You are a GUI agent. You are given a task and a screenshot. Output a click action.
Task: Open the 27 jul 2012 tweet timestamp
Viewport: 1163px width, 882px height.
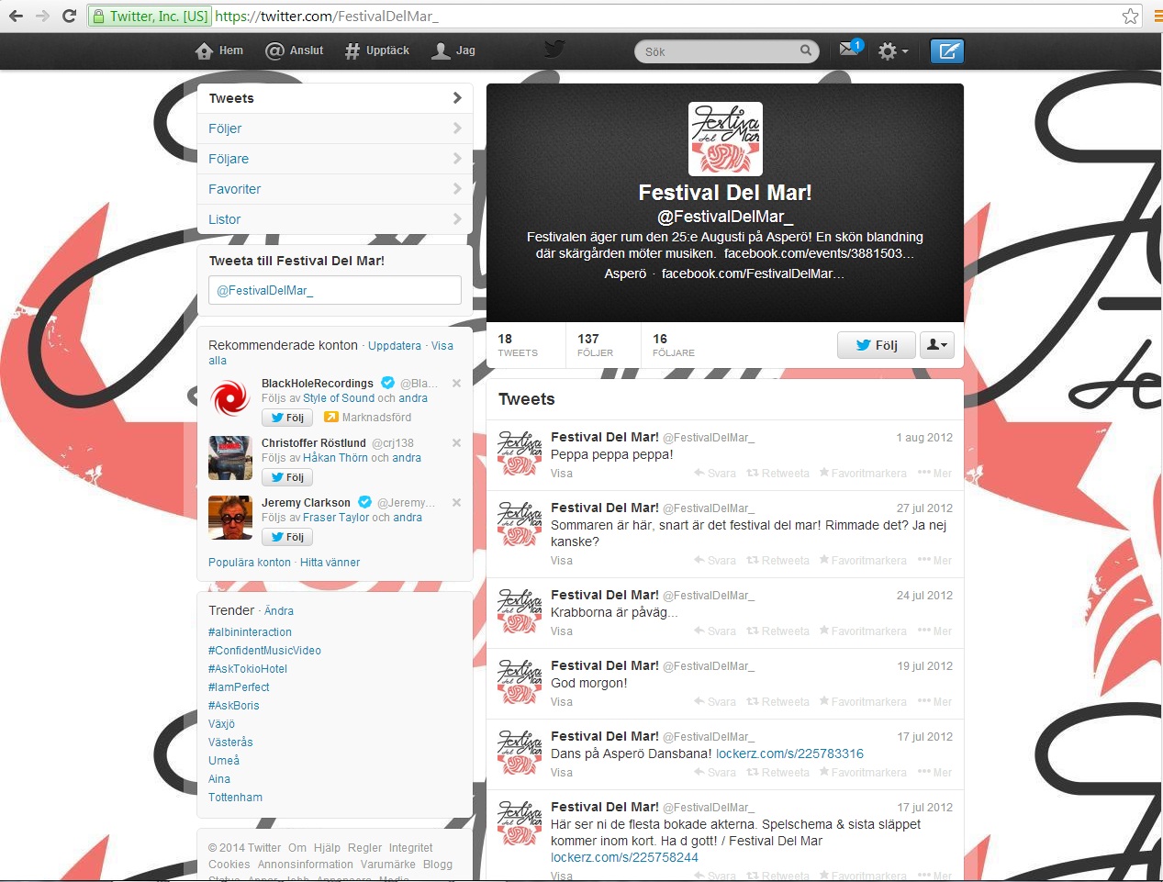(x=924, y=508)
